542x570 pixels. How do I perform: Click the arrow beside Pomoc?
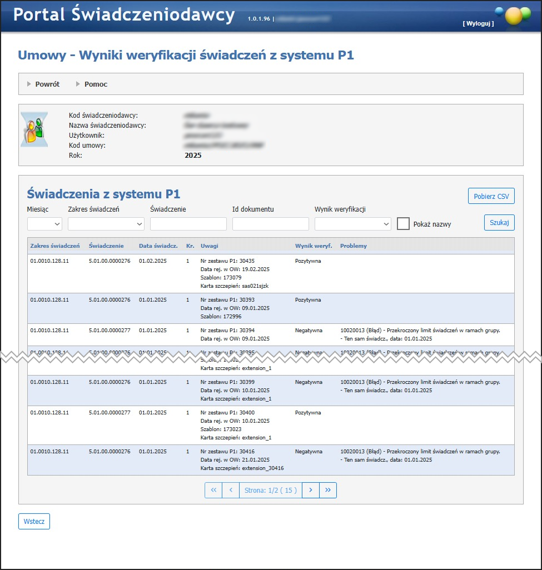click(x=78, y=84)
